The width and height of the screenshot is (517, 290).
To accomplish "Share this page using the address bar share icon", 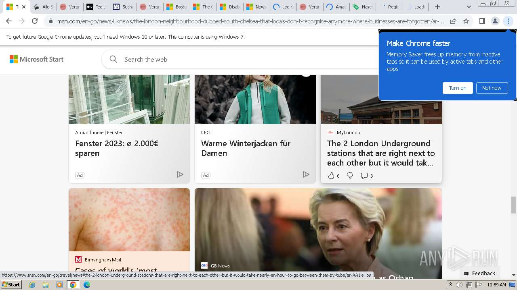I will coord(453,21).
